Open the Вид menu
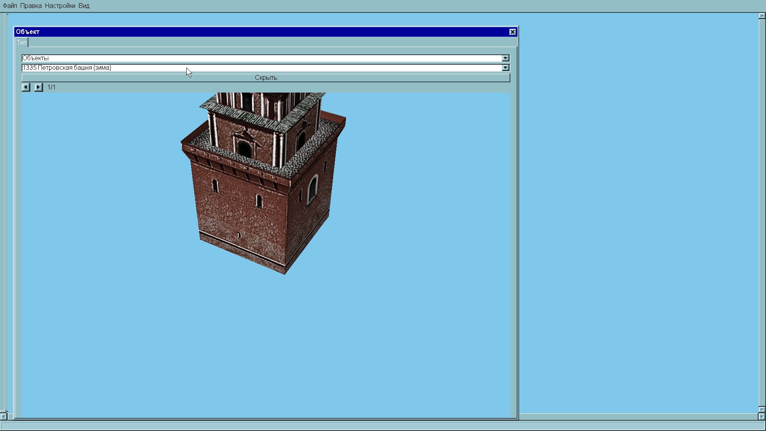 click(x=84, y=6)
